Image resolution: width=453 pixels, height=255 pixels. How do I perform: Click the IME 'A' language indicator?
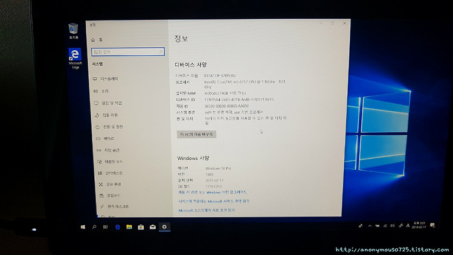pyautogui.click(x=408, y=225)
